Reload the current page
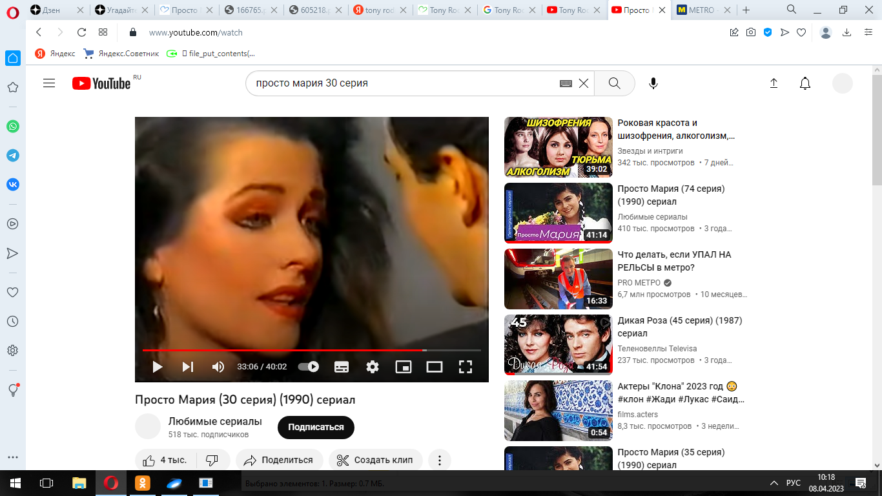Viewport: 882px width, 496px height. point(81,32)
